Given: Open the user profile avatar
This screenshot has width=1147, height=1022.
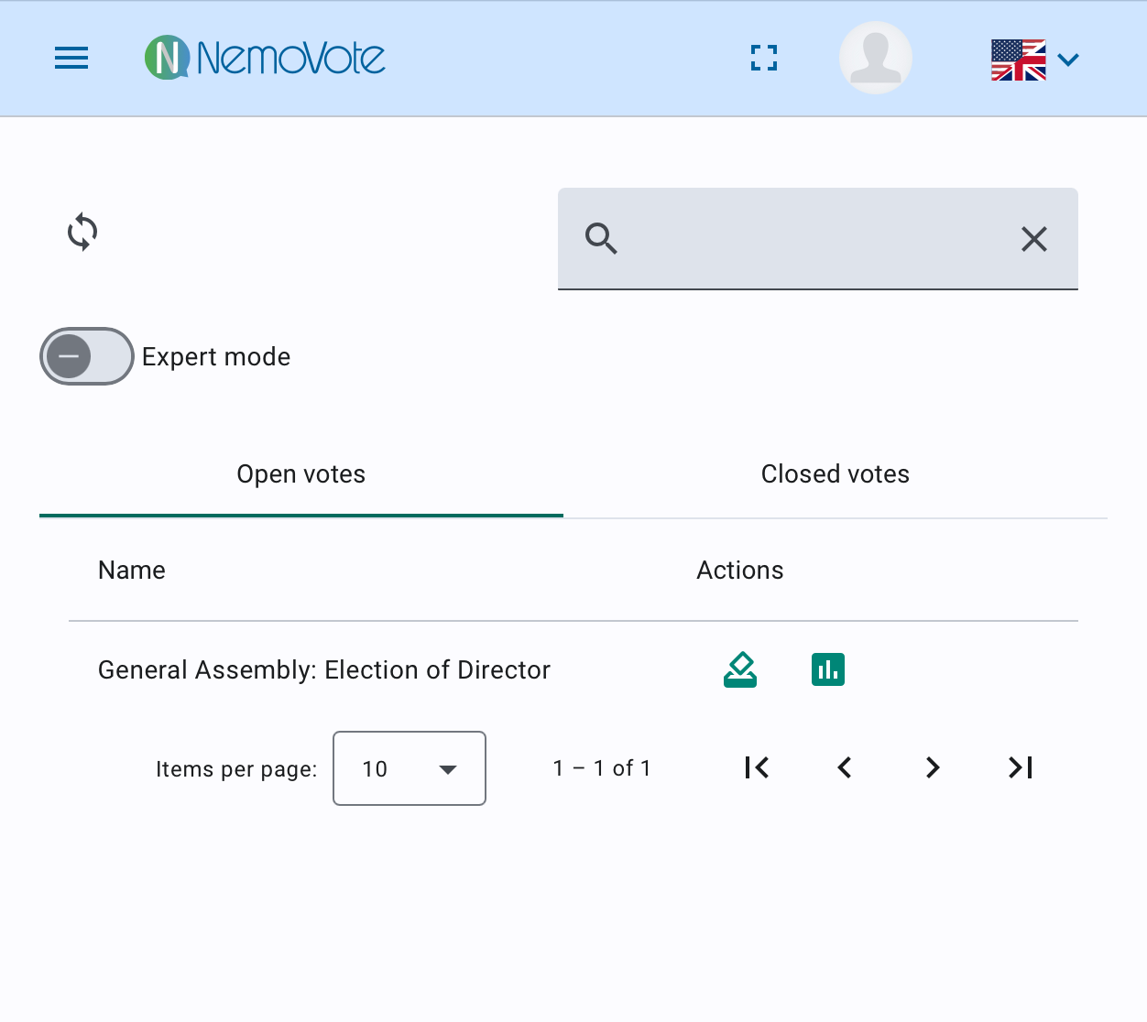Looking at the screenshot, I should click(x=875, y=58).
